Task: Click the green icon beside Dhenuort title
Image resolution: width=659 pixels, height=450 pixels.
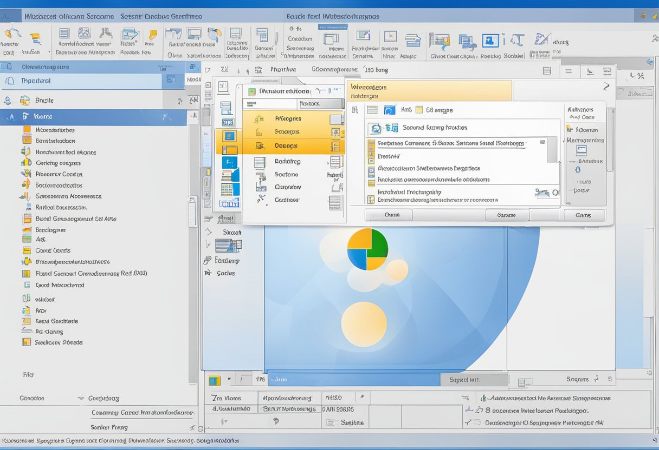Action: point(251,91)
